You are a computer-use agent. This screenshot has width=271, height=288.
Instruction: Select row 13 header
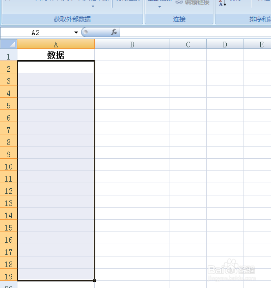[x=9, y=201]
